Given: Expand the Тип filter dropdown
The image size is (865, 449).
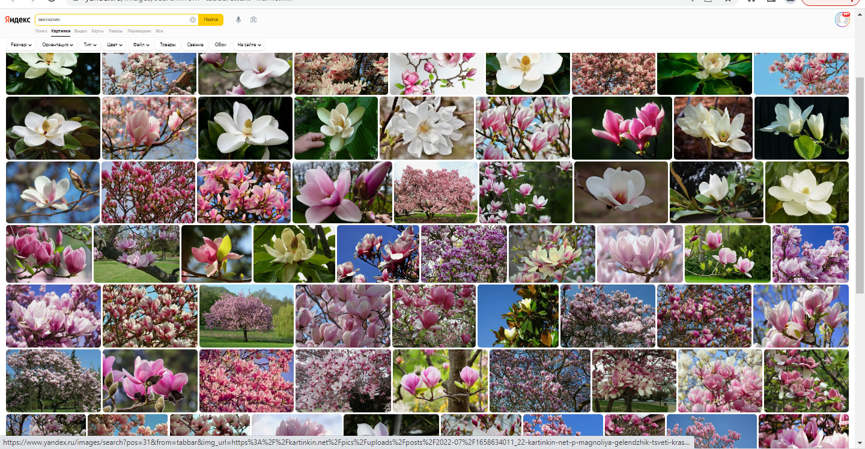Looking at the screenshot, I should click(x=90, y=45).
